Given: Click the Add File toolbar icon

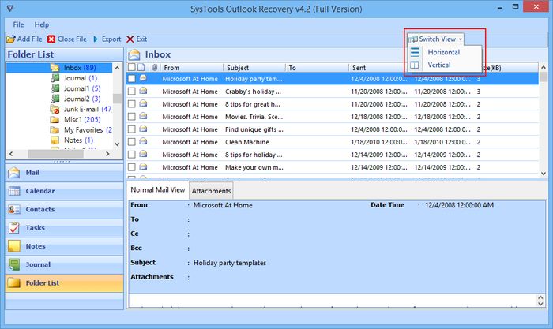Looking at the screenshot, I should pos(11,39).
